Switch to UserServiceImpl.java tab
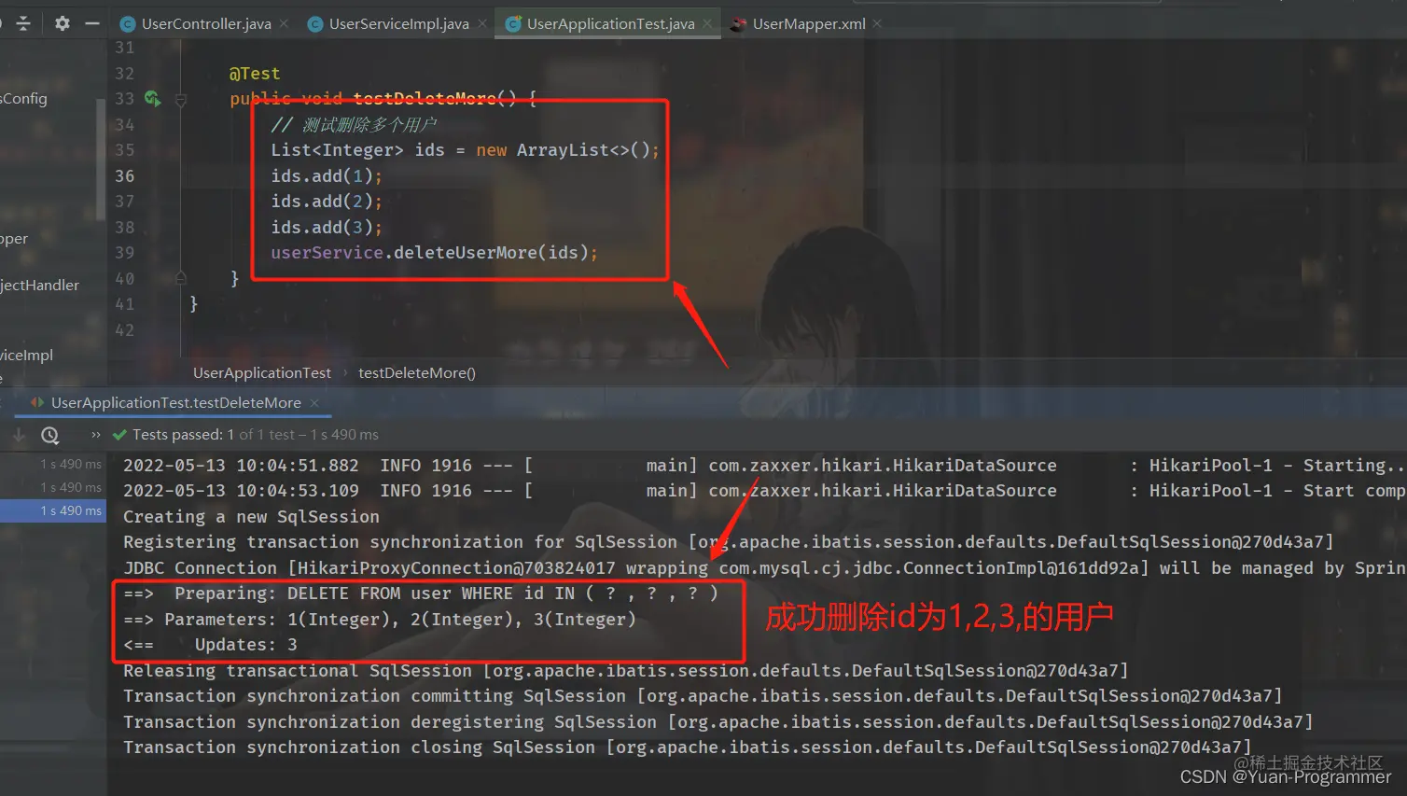Image resolution: width=1407 pixels, height=796 pixels. tap(398, 24)
